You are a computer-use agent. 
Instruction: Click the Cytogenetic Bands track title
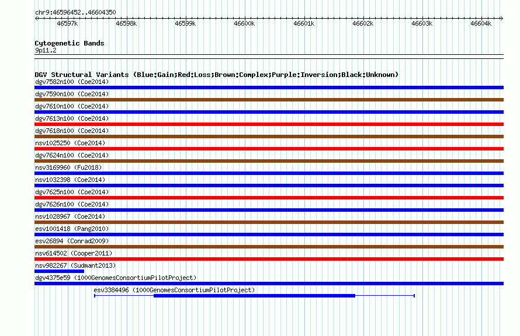tap(70, 43)
